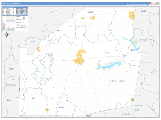
Task: Select ZIP code label 45679
Action: (x=88, y=116)
